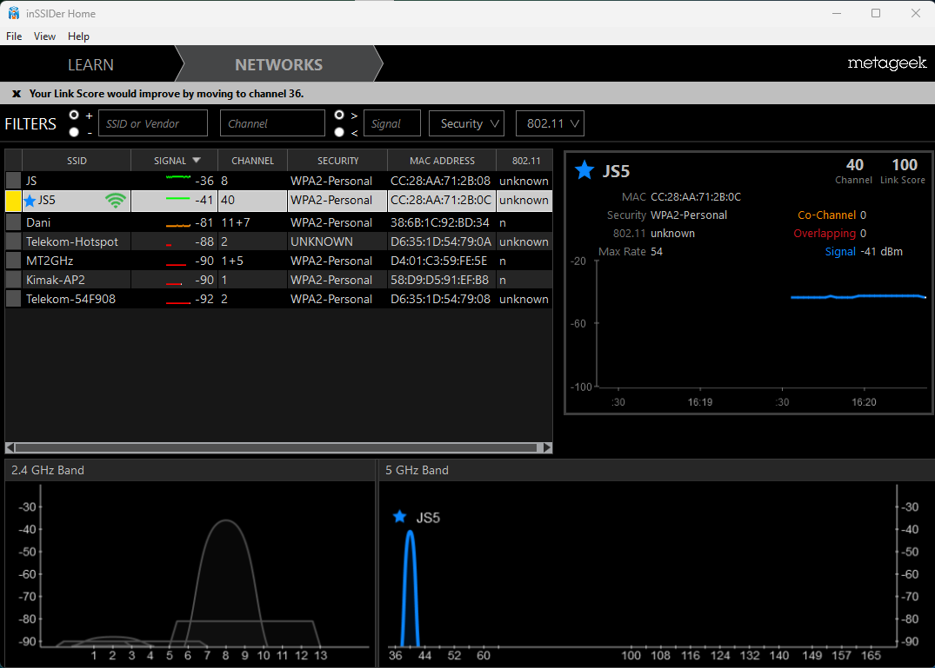935x668 pixels.
Task: Select the Telekom-Hotspot network name
Action: coord(72,241)
